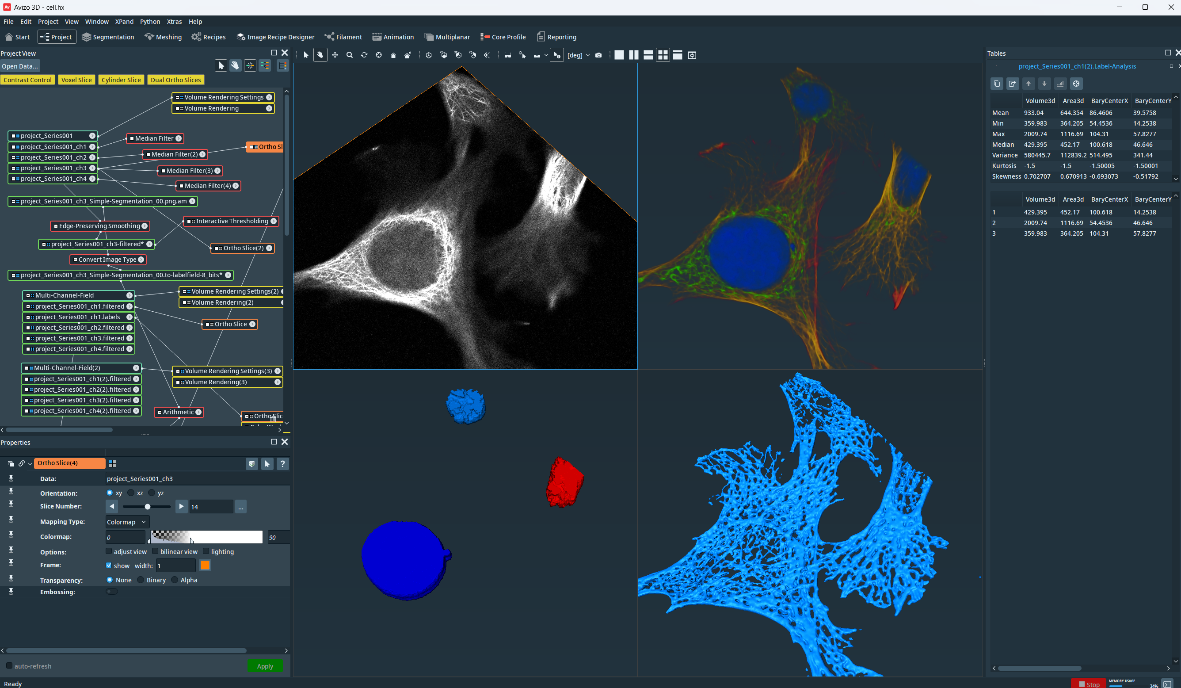This screenshot has height=688, width=1181.
Task: Enable the bilinear view checkbox
Action: tap(156, 551)
